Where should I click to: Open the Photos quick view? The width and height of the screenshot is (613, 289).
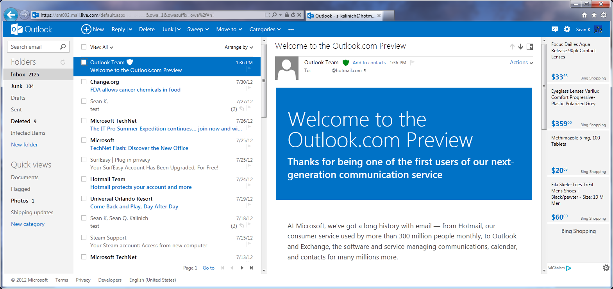tap(23, 201)
